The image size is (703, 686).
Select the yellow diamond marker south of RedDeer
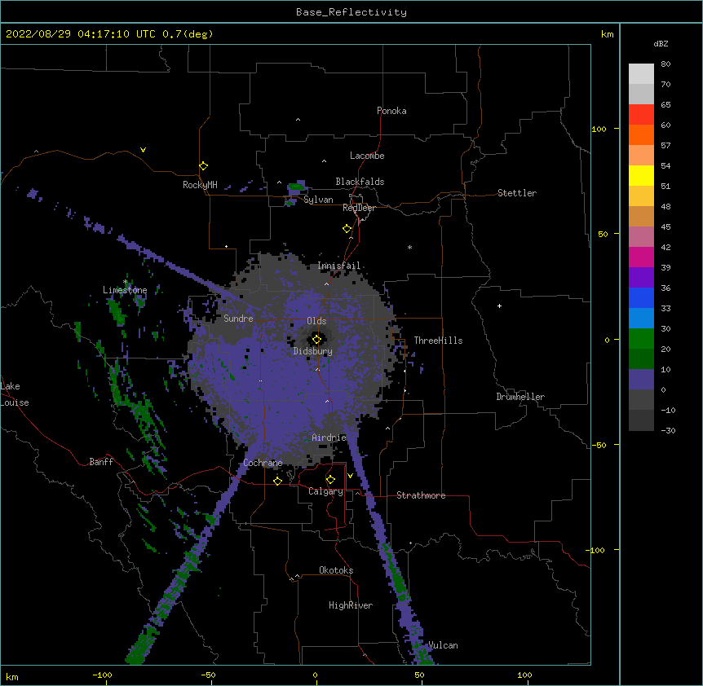pyautogui.click(x=347, y=229)
